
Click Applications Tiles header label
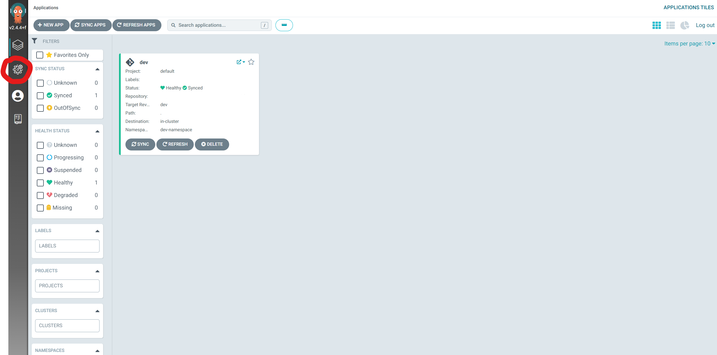pos(688,8)
